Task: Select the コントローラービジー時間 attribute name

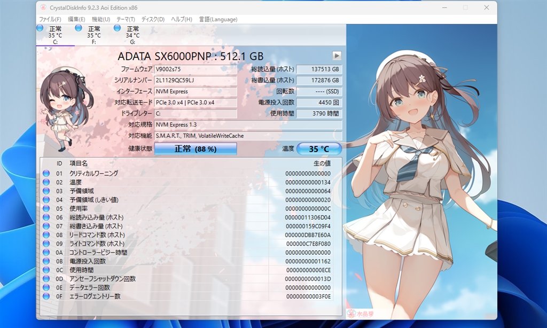Action: [x=98, y=252]
